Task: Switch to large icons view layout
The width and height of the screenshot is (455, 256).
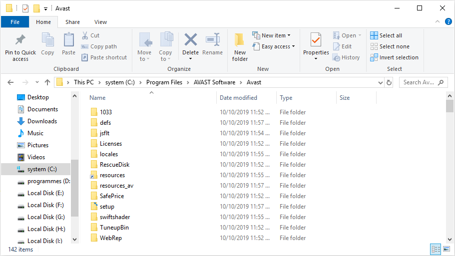Action: (447, 249)
